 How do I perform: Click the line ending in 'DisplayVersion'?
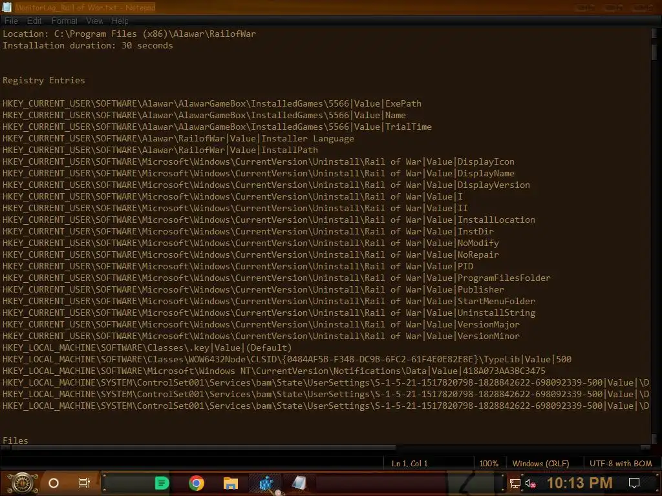(266, 185)
